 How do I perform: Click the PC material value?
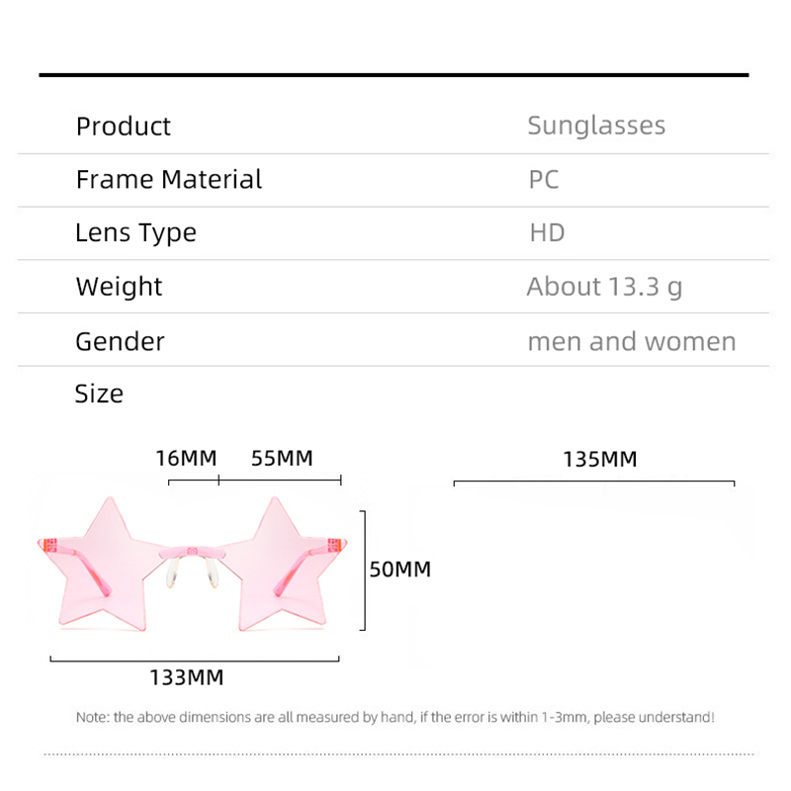(x=543, y=180)
